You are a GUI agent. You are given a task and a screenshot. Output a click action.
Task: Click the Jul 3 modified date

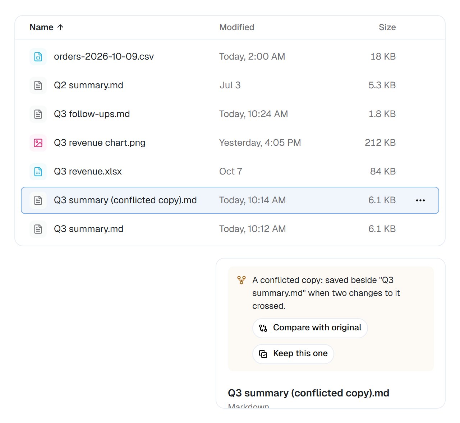tap(230, 85)
